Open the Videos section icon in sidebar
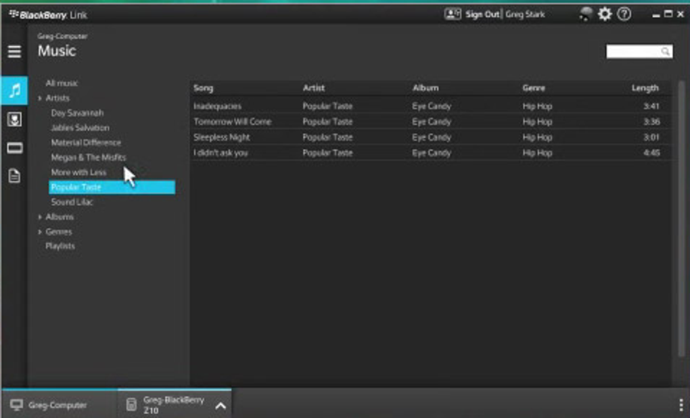 tap(14, 148)
